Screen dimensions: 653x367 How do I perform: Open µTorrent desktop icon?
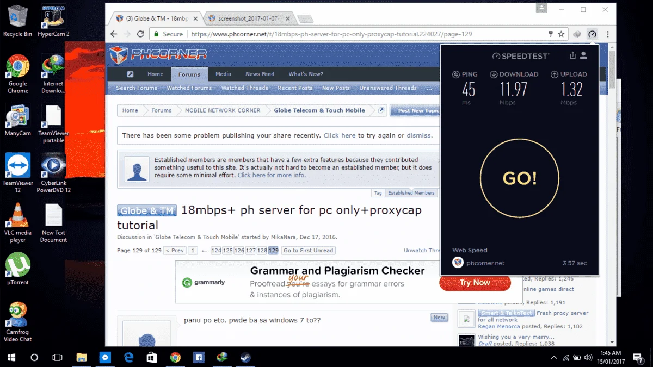click(x=17, y=269)
